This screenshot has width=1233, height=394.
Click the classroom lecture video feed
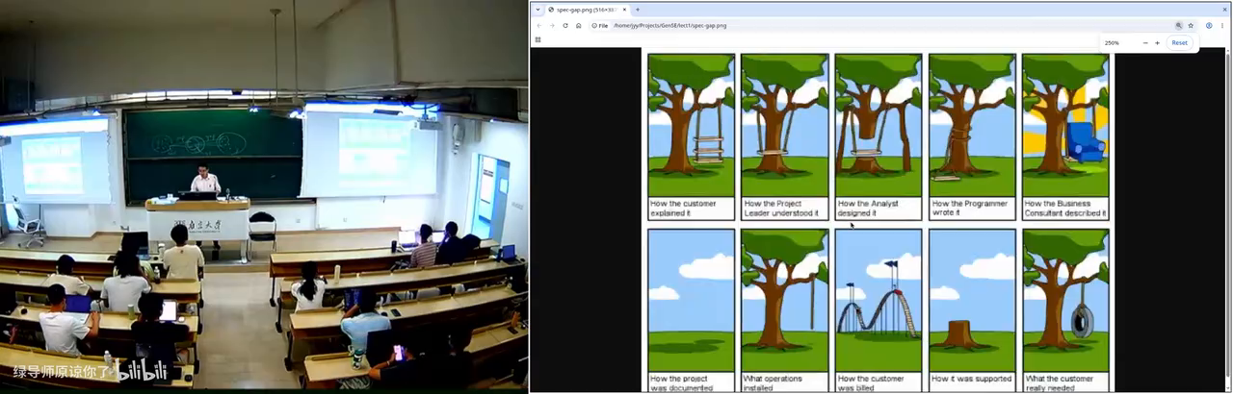(x=264, y=197)
